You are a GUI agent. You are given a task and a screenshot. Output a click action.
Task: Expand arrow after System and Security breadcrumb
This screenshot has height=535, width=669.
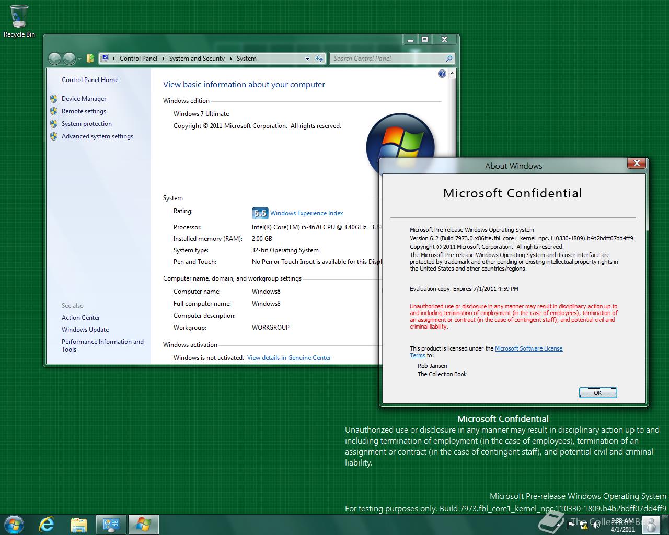tap(230, 59)
